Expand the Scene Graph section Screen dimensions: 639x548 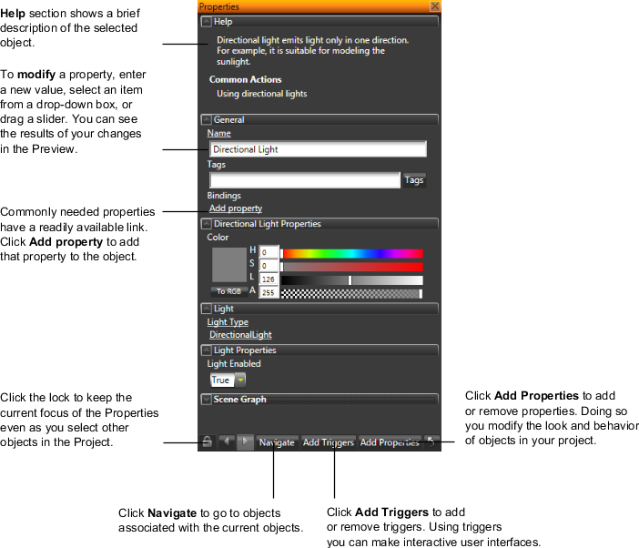207,400
